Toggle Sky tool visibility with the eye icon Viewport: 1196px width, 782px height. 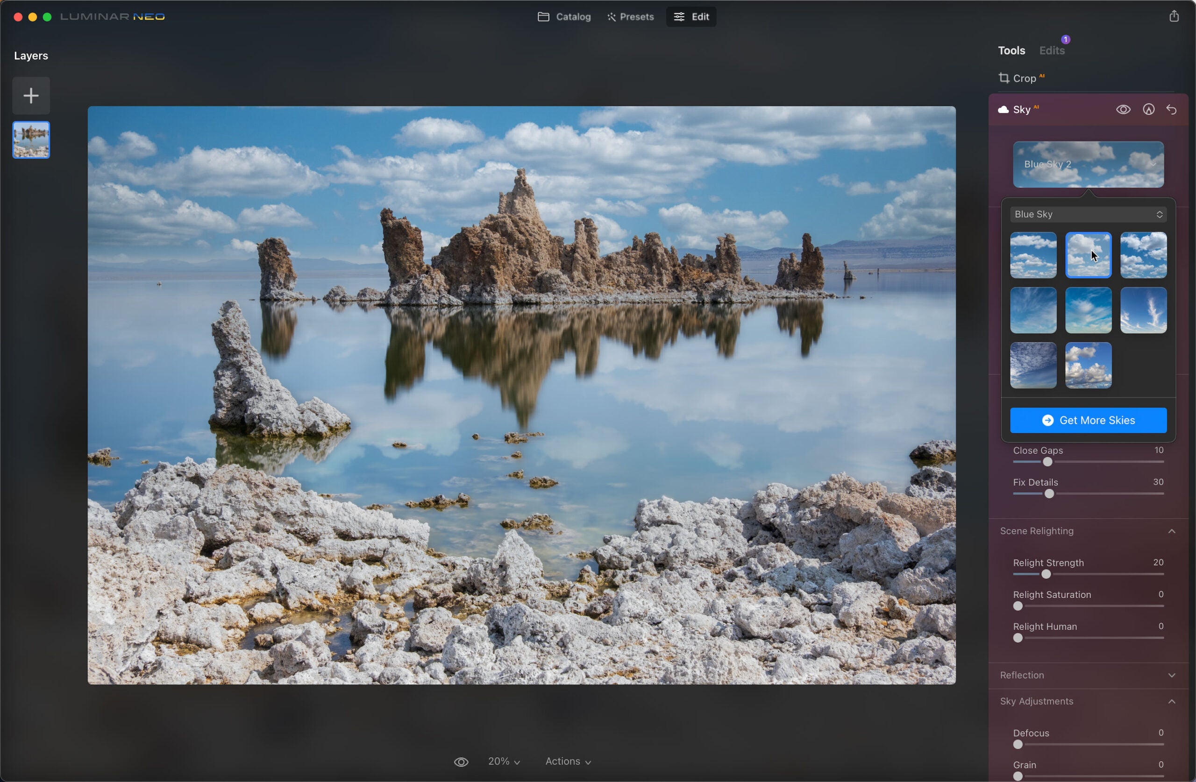[1123, 110]
